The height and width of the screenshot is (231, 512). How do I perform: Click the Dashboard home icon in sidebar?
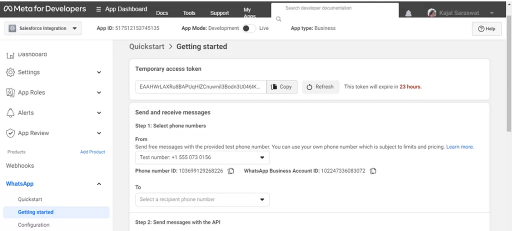pyautogui.click(x=10, y=55)
